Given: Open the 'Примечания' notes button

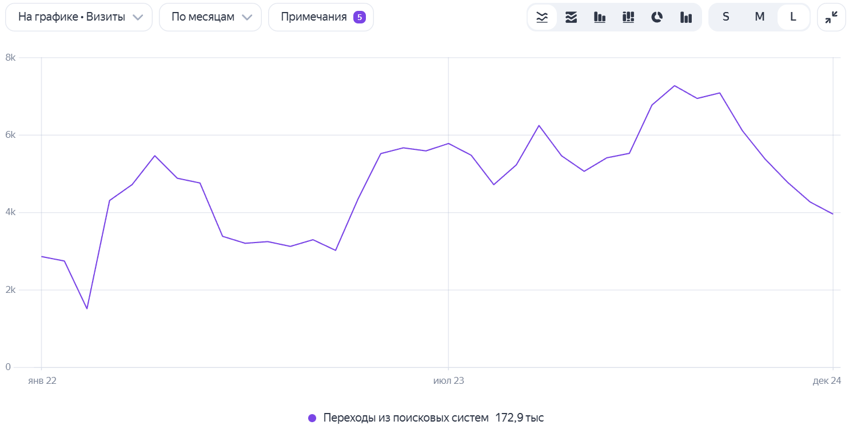Looking at the screenshot, I should [314, 17].
